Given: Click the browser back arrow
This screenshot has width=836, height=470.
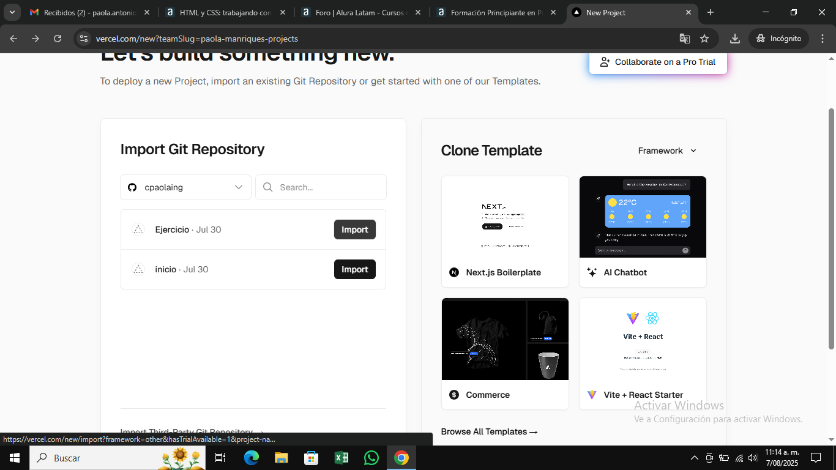Looking at the screenshot, I should pos(13,39).
